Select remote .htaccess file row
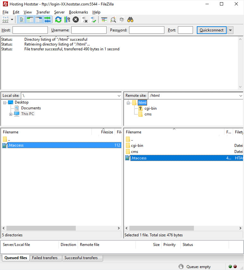Screen dimensions: 244x270 coord(184,158)
